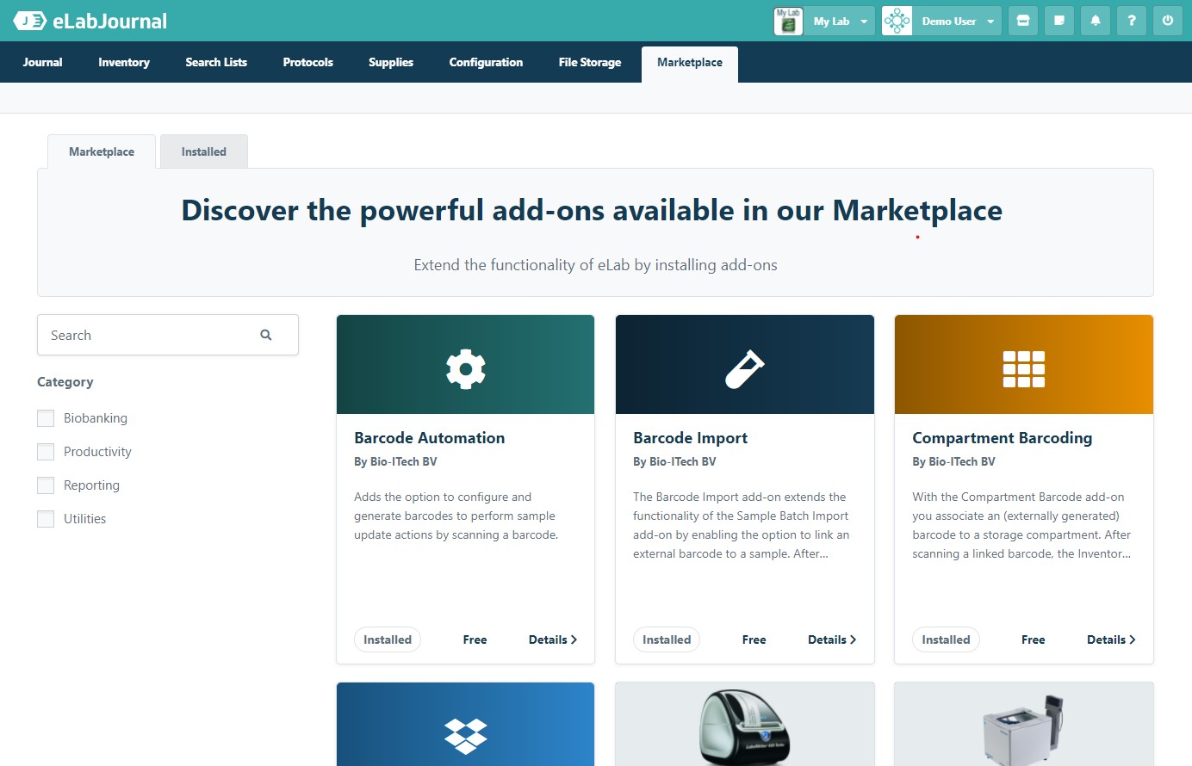1192x766 pixels.
Task: Click 'By Bio-ITech BV' under Barcode Import
Action: tap(674, 461)
